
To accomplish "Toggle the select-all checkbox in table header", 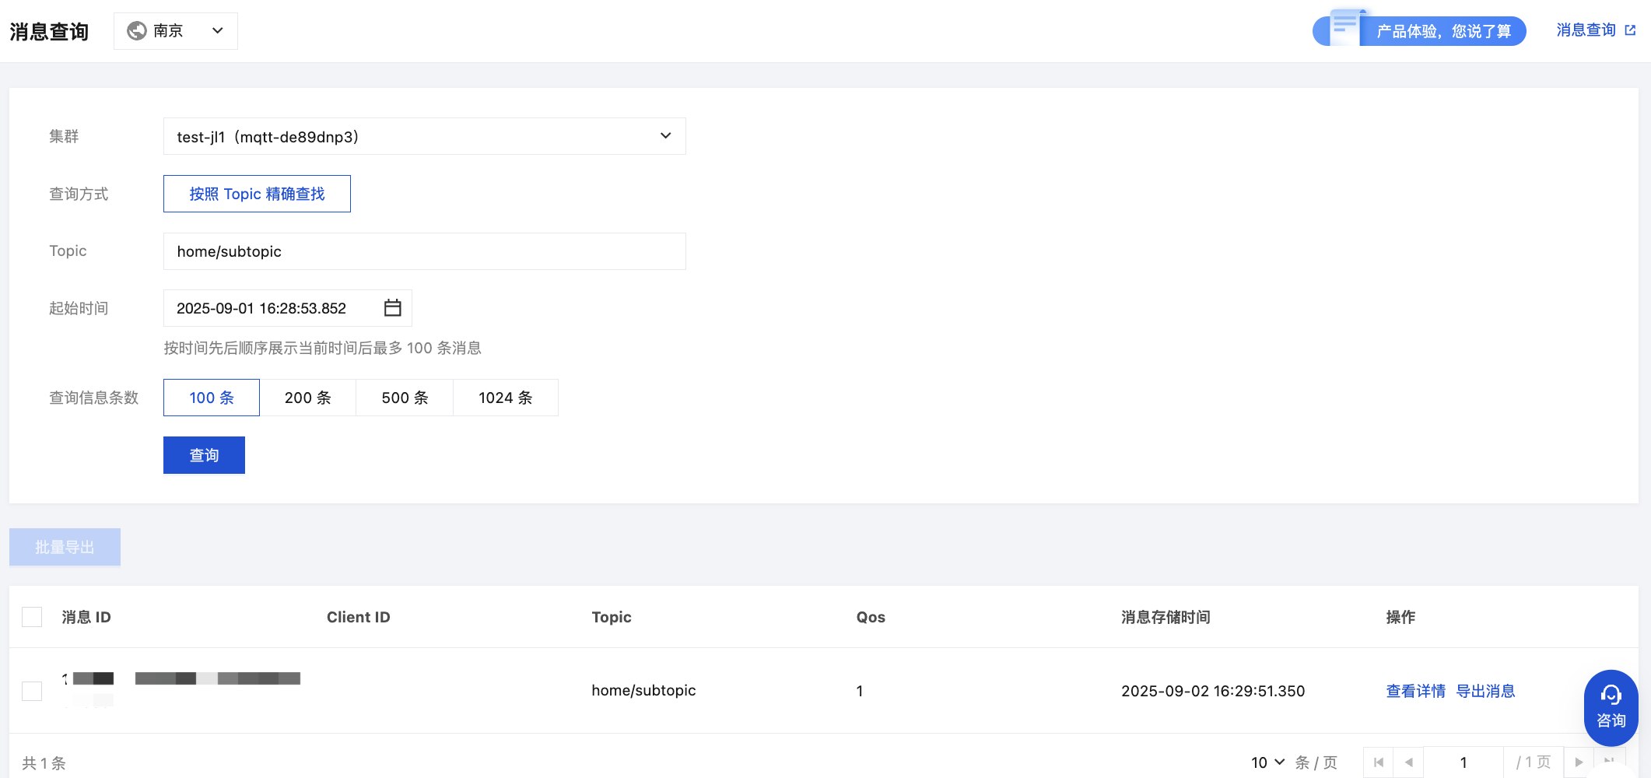I will point(32,617).
